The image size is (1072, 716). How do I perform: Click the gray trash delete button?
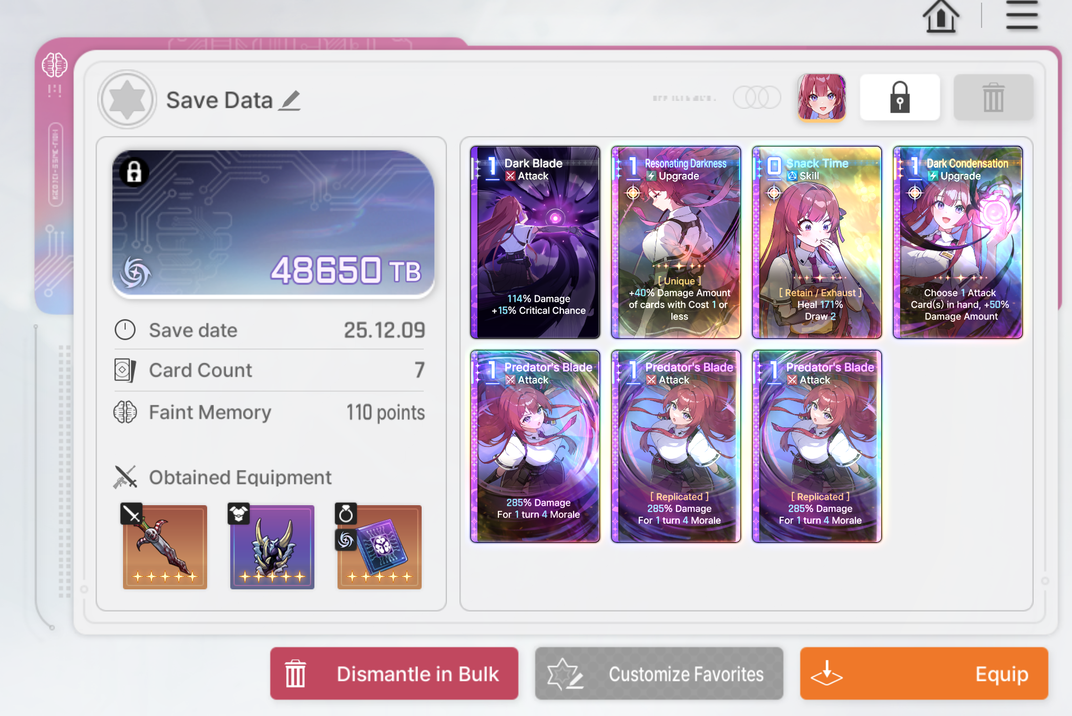pyautogui.click(x=993, y=97)
